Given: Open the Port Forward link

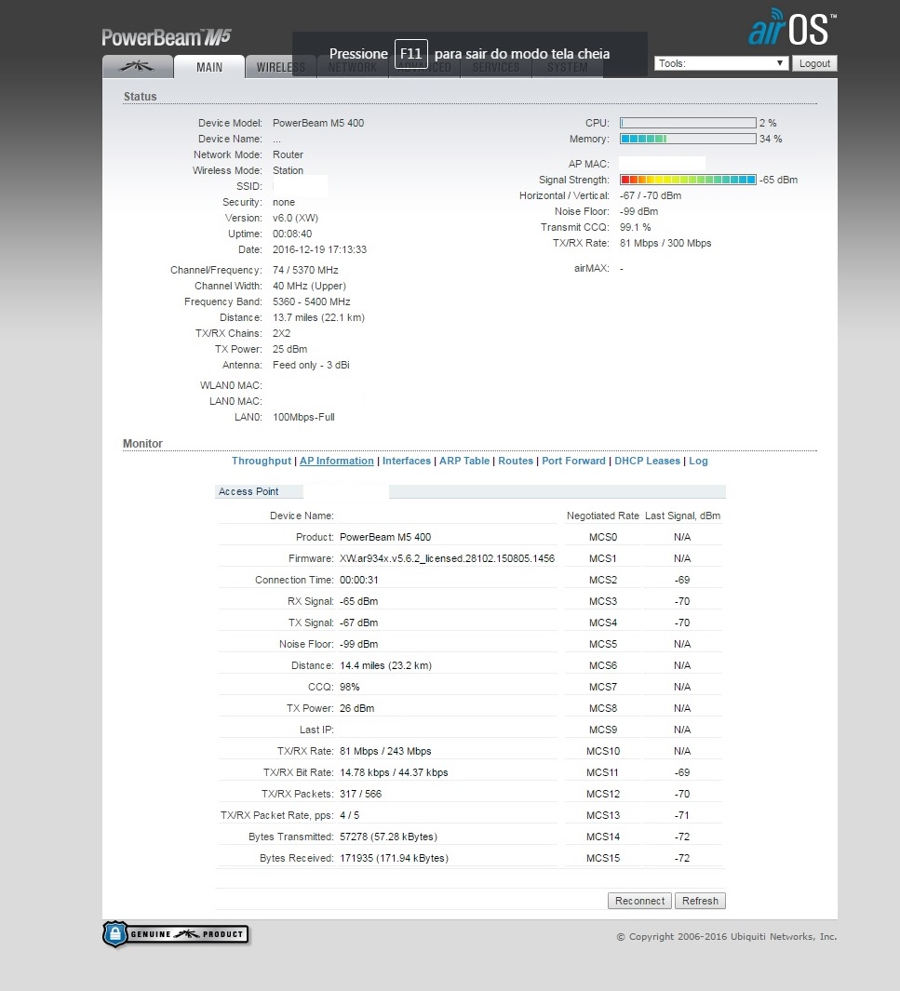Looking at the screenshot, I should (x=573, y=461).
